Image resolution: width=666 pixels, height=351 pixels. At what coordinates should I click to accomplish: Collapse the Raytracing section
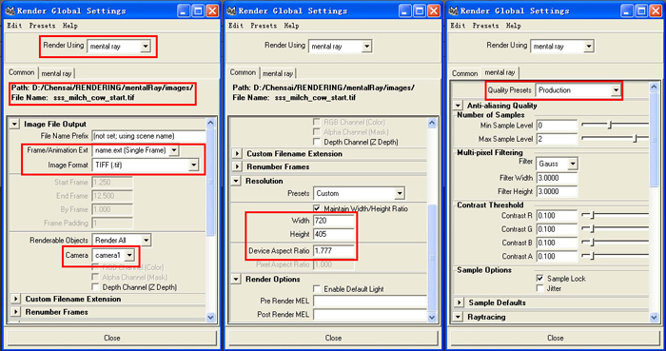(x=458, y=317)
